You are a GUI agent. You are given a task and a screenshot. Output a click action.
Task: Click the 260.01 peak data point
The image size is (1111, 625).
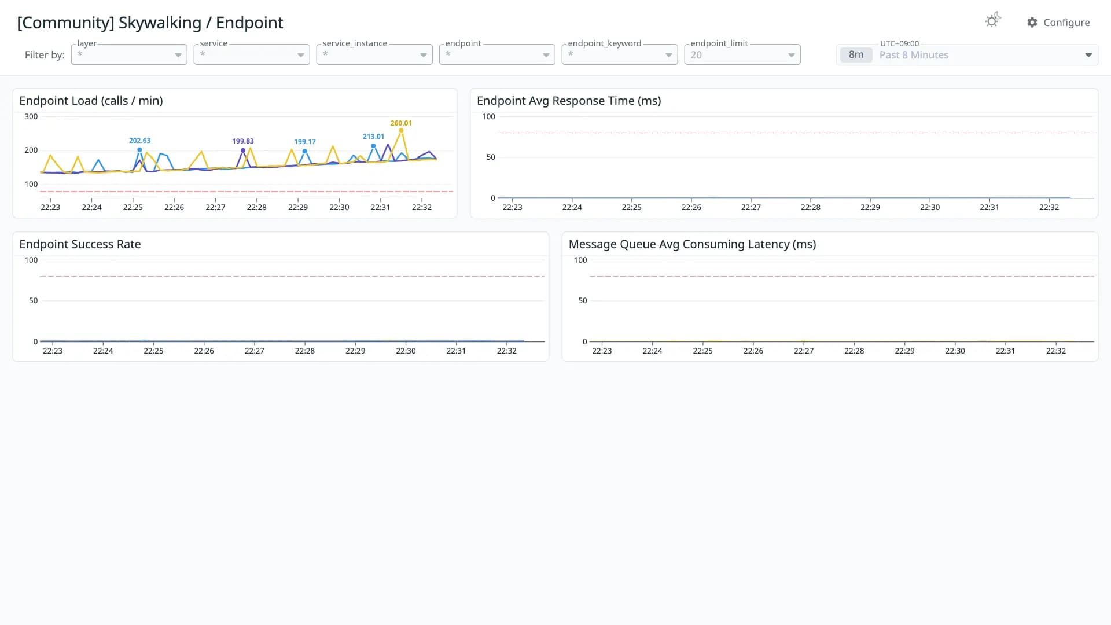pos(401,131)
